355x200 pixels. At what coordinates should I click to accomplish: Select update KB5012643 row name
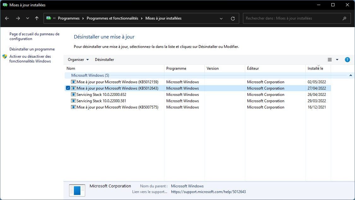point(117,88)
